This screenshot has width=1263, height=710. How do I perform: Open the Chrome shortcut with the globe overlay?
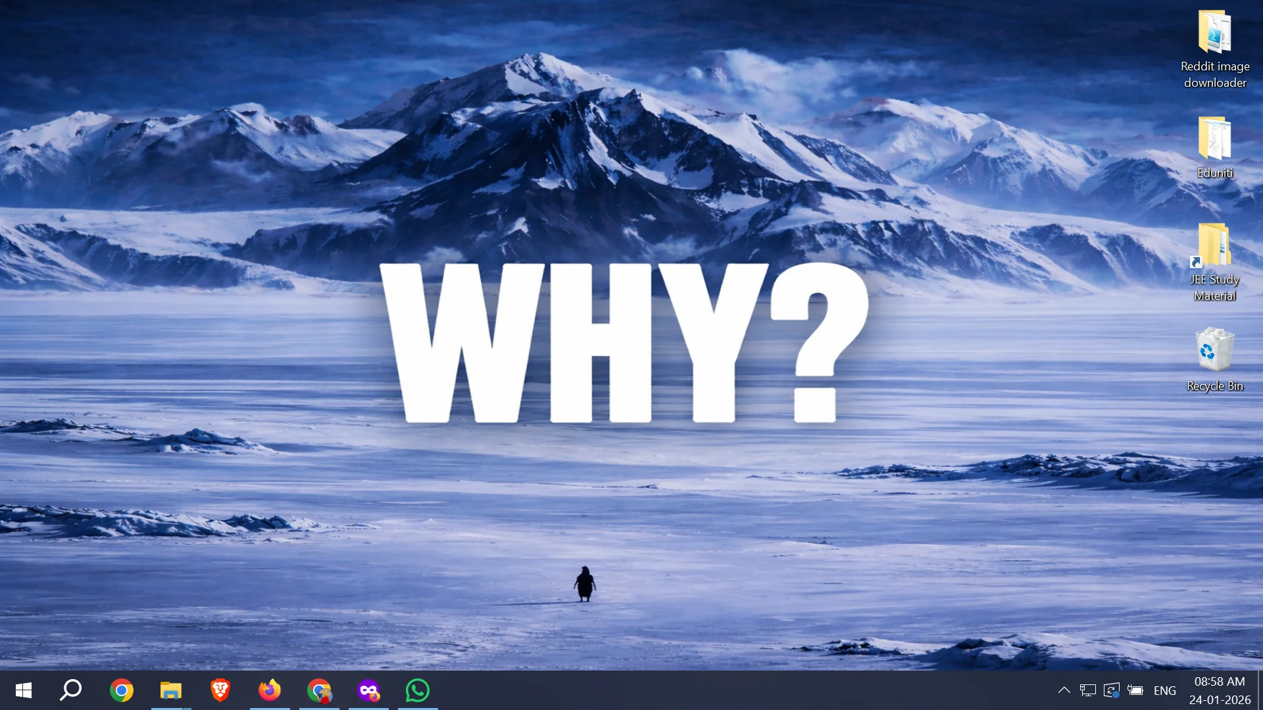319,690
